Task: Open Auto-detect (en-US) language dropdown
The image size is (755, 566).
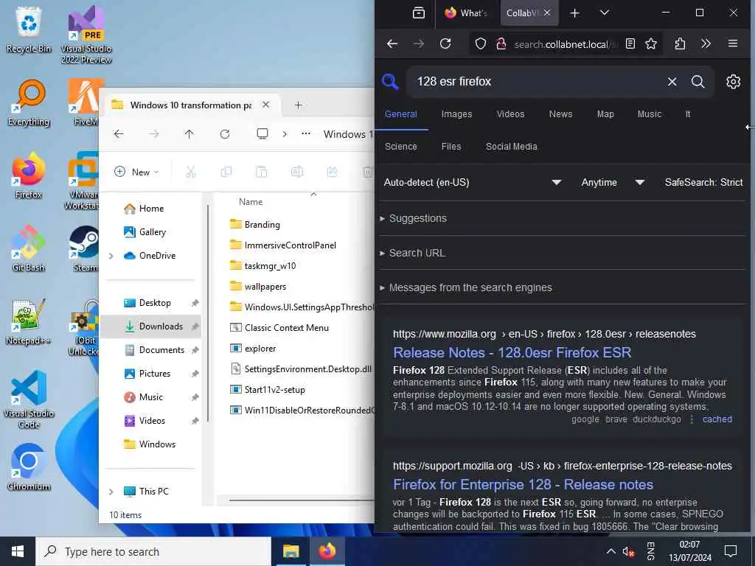Action: tap(473, 183)
